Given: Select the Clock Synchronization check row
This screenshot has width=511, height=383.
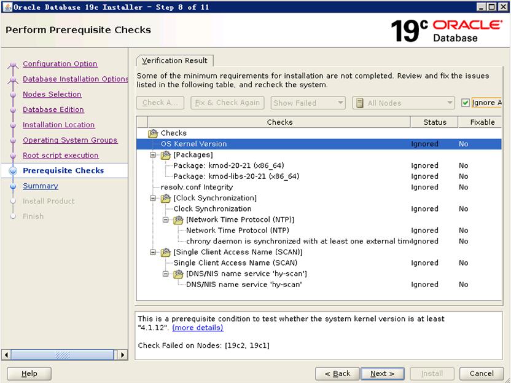Looking at the screenshot, I should coord(319,209).
